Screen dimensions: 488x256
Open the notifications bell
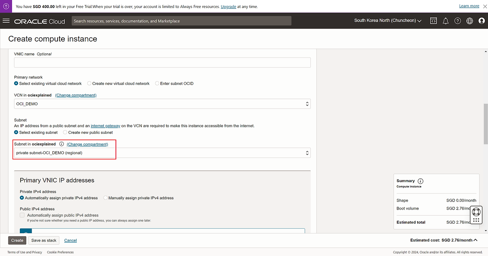pos(445,21)
